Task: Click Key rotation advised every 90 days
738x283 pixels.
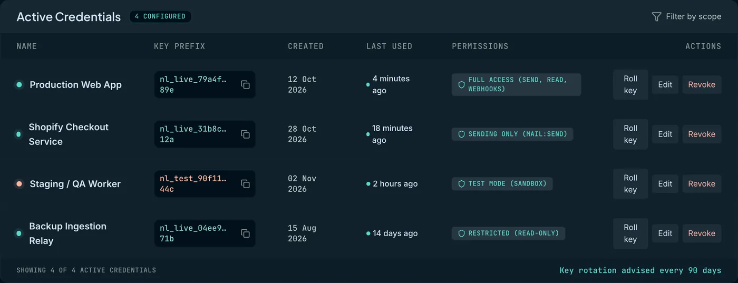Action: (640, 270)
